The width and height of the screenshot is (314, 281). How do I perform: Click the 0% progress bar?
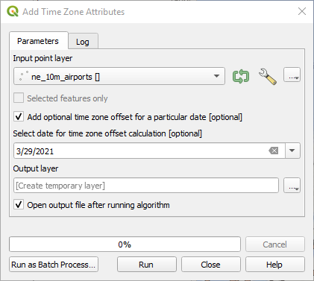click(125, 244)
